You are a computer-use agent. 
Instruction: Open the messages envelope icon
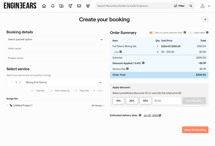tap(79, 6)
